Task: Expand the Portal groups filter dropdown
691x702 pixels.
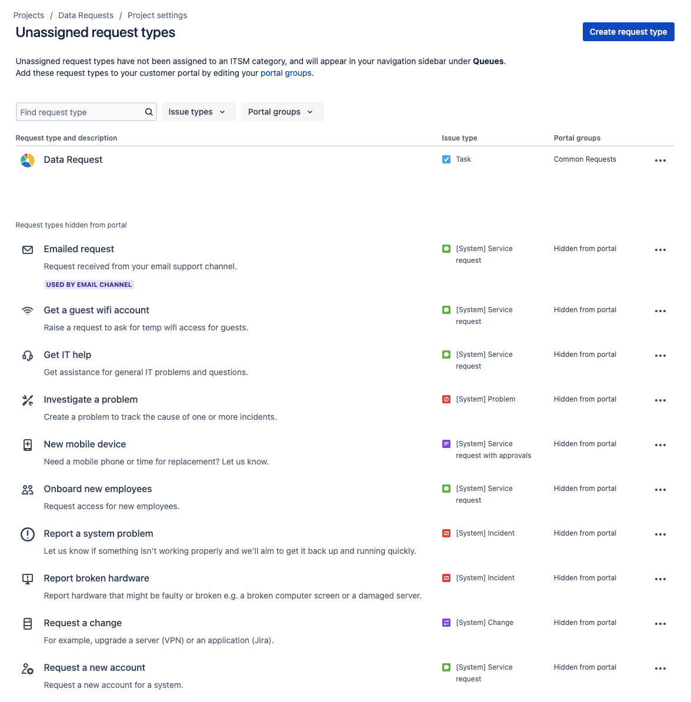Action: tap(282, 112)
